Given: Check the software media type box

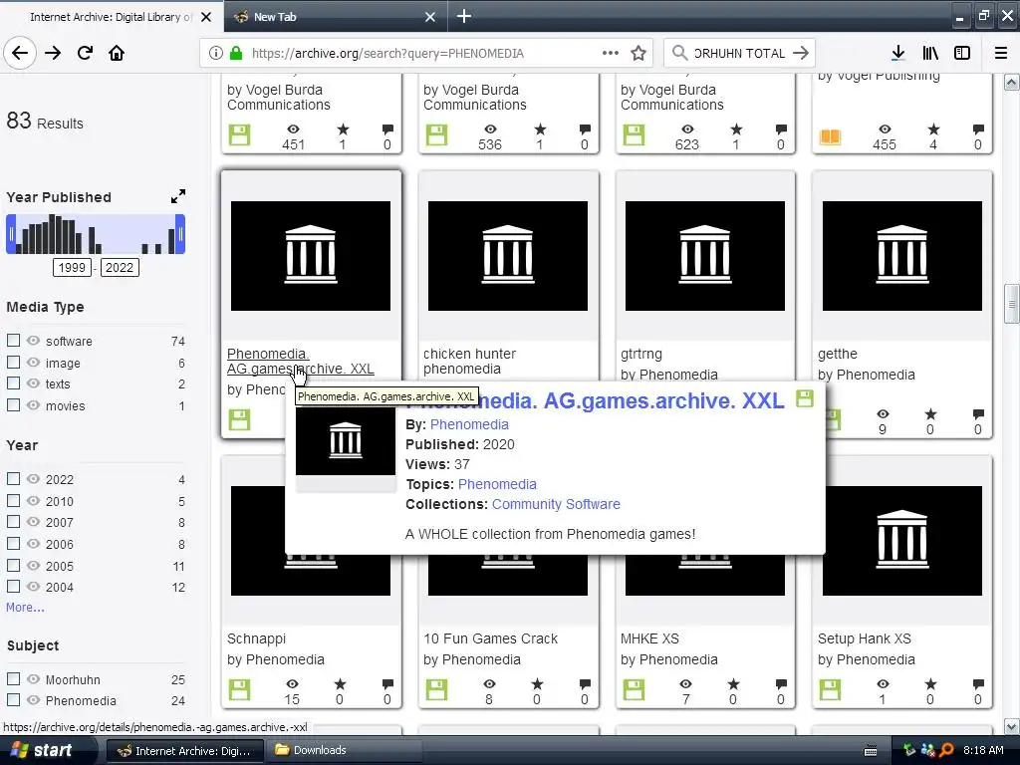Looking at the screenshot, I should tap(13, 341).
